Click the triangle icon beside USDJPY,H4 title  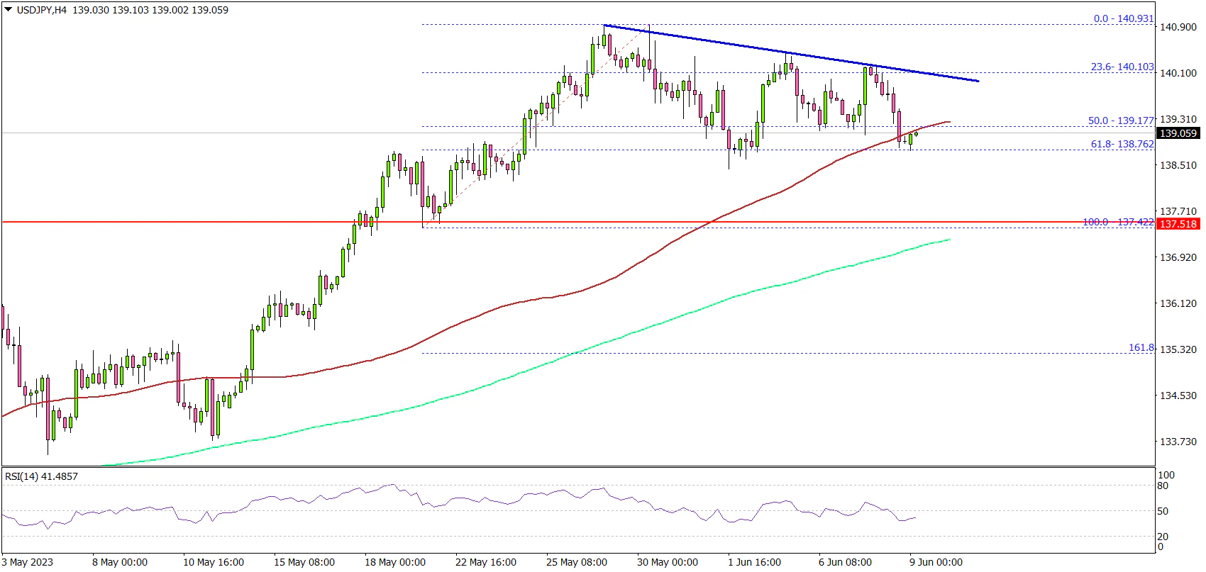9,11
